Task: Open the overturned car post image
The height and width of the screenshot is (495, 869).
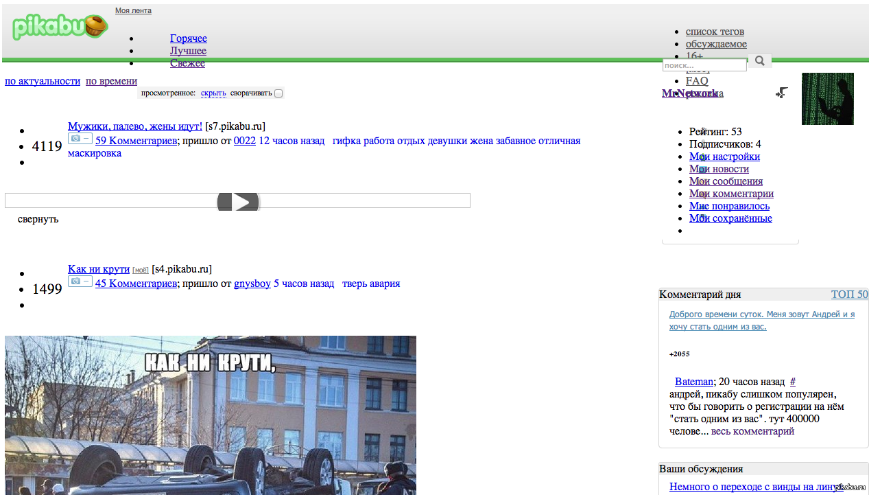Action: 210,415
